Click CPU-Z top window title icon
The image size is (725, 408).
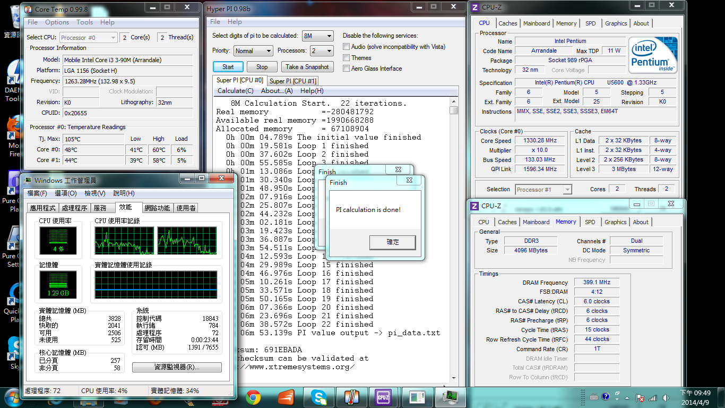(474, 7)
